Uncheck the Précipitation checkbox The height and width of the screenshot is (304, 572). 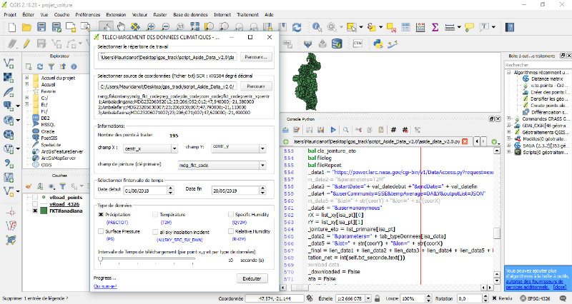point(101,214)
